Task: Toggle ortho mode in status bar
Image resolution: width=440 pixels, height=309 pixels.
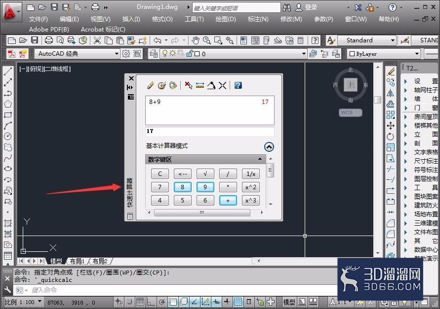Action: [x=151, y=302]
